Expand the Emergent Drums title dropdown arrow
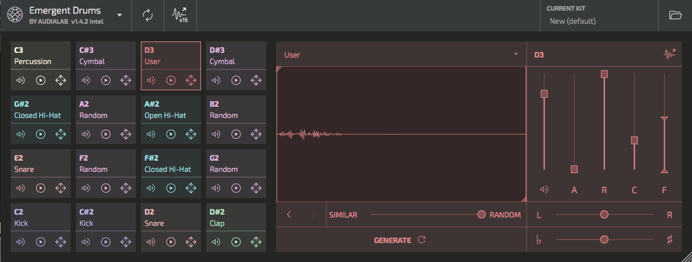692x262 pixels. click(119, 15)
